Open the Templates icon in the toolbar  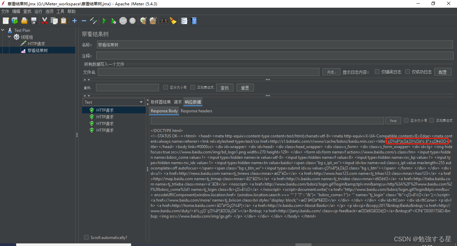point(15,21)
